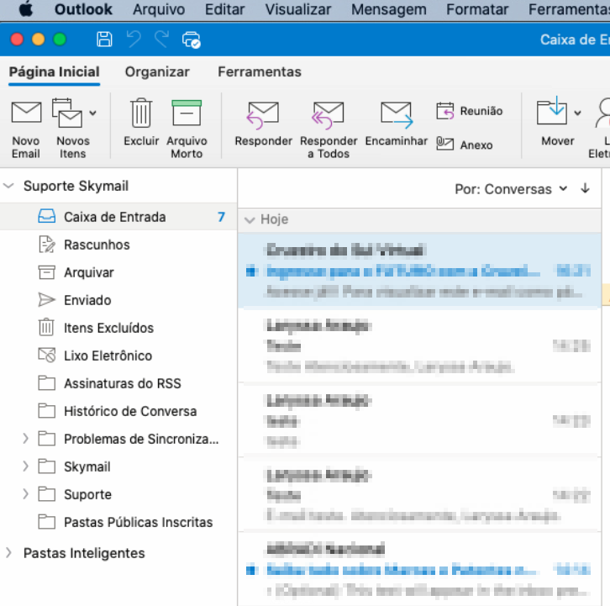Open the Formatar menu
Viewport: 610px width, 606px height.
477,9
